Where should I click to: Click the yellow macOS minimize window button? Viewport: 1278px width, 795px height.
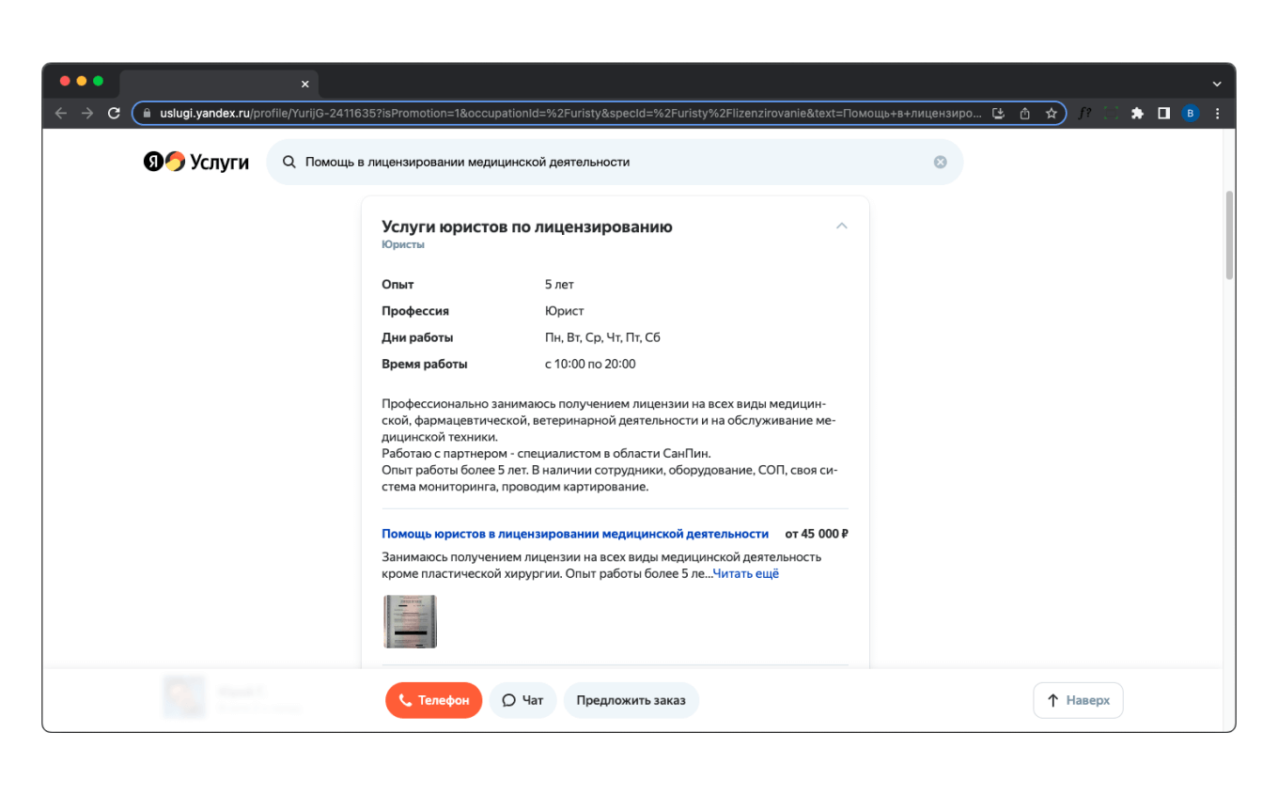82,82
